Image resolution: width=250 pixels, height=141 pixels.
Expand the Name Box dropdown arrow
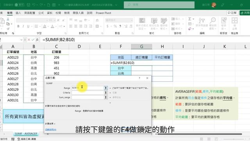(x=21, y=40)
